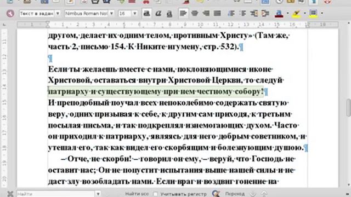The width and height of the screenshot is (351, 197).
Task: Click the word 'испытания' in the text
Action: 181,170
